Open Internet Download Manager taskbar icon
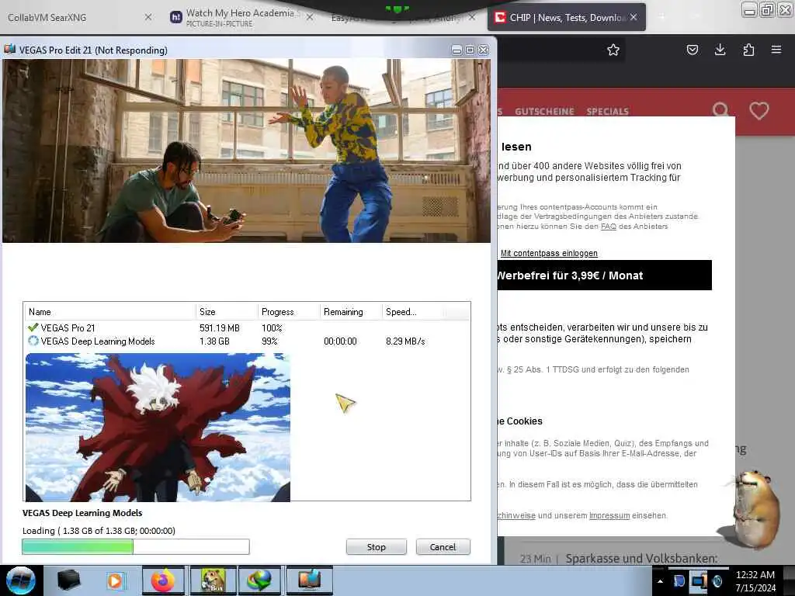This screenshot has height=596, width=795. pyautogui.click(x=259, y=580)
